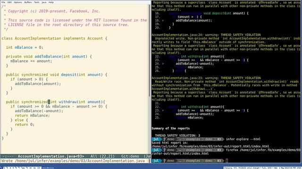Click buffer name AccountImplementation.java<03> in mode line
Screen dimensions: 302x169
51,156
